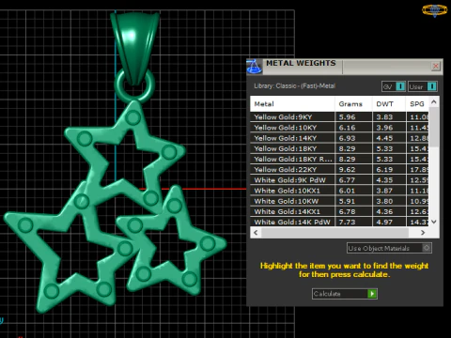Click the Grams column header
The height and width of the screenshot is (338, 451).
click(354, 104)
